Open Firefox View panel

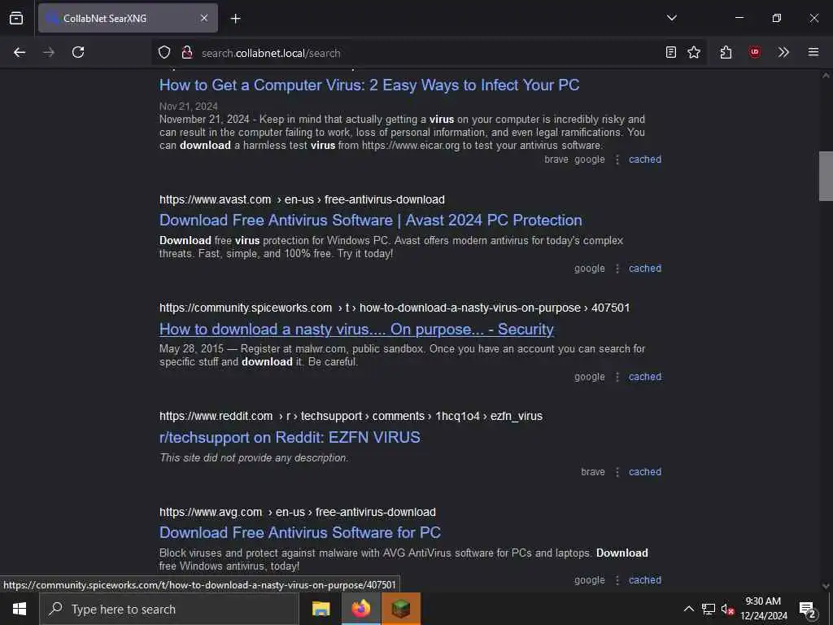point(16,18)
